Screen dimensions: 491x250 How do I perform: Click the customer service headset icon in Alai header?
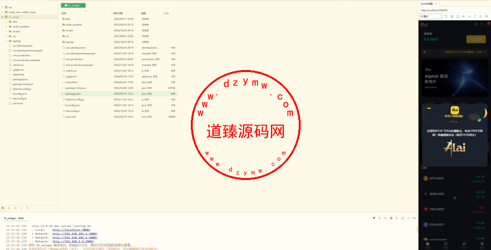(481, 24)
